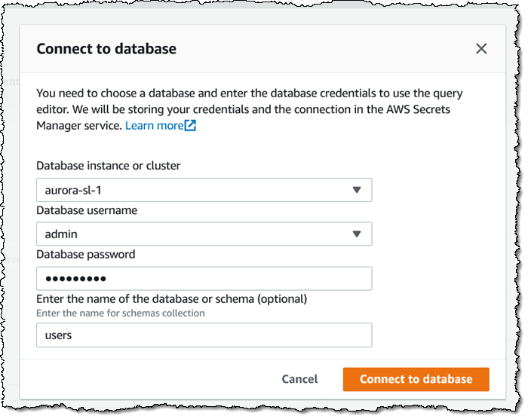Image resolution: width=528 pixels, height=419 pixels.
Task: Click the dimmed backdrop outside the dialog
Action: (x=9, y=226)
